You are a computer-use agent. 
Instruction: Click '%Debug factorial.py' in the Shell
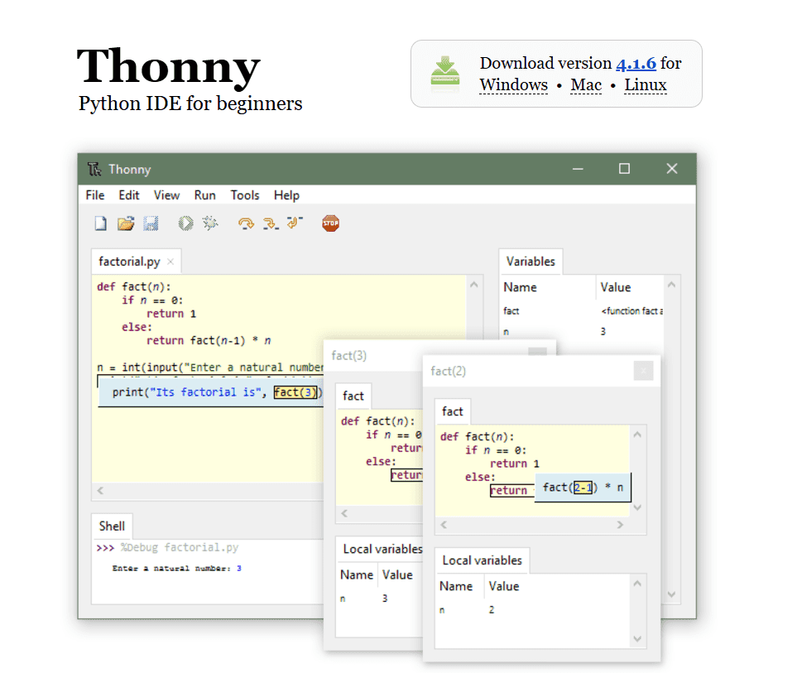click(x=180, y=547)
